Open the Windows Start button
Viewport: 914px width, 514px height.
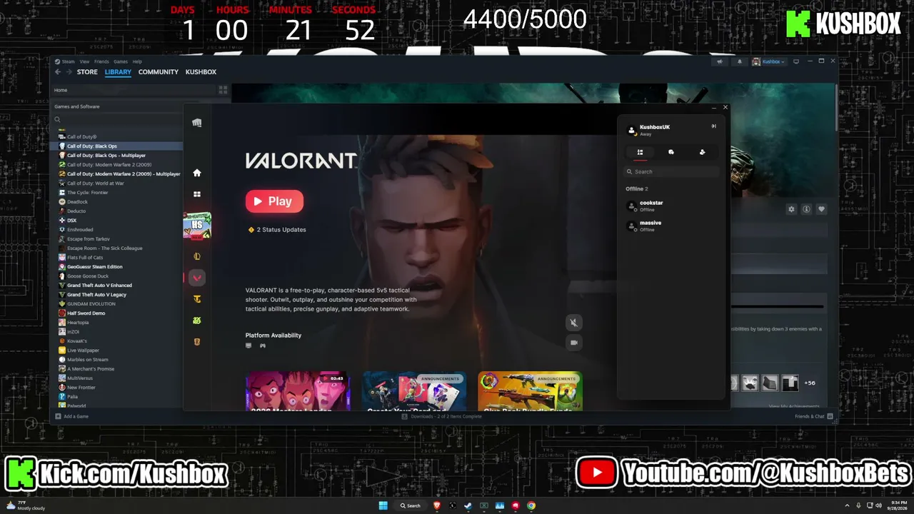tap(383, 505)
